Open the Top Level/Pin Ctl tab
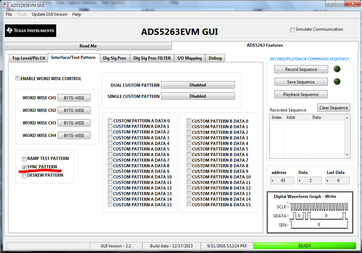 click(28, 58)
